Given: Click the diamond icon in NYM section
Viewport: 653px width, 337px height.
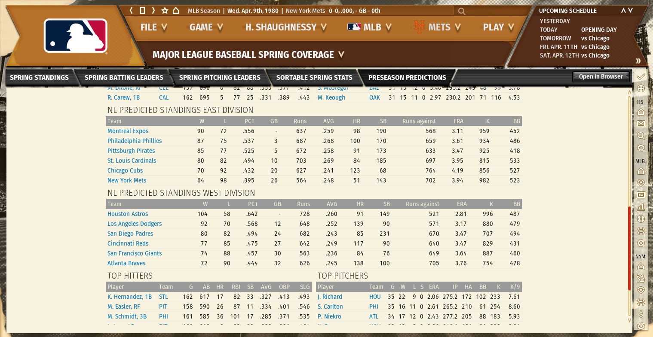Looking at the screenshot, I should 641,290.
